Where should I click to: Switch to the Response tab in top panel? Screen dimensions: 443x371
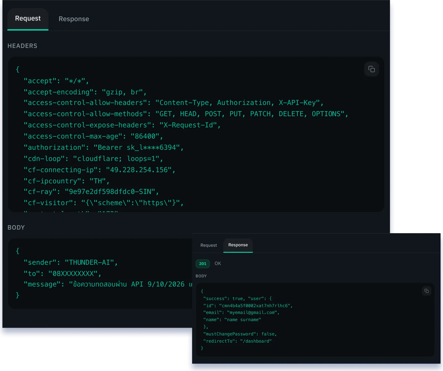(73, 19)
